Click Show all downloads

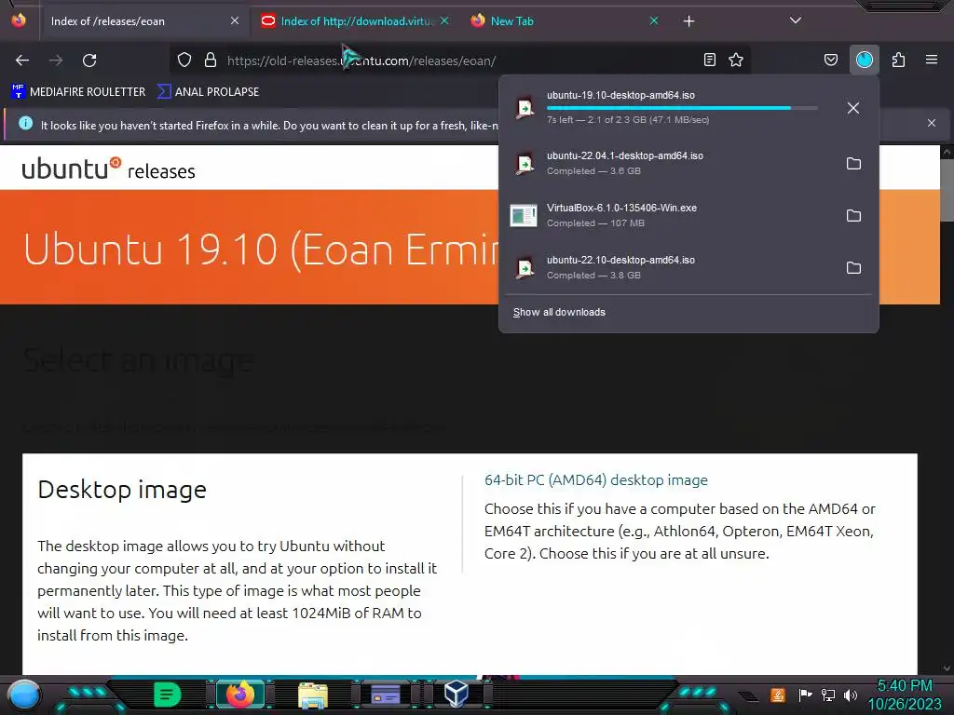coord(559,313)
